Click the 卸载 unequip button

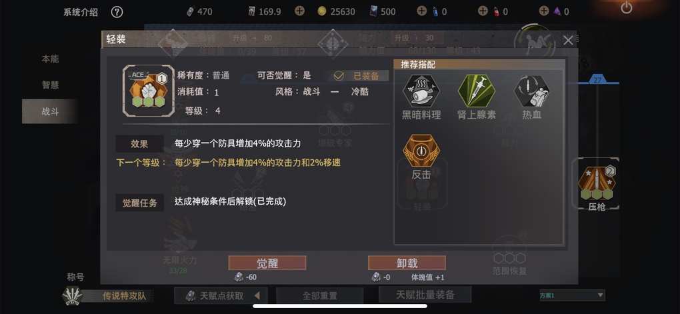click(407, 263)
